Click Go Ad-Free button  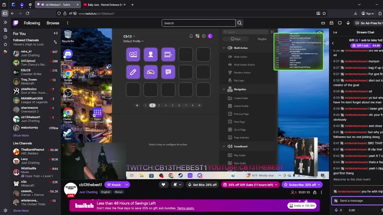coord(368,23)
